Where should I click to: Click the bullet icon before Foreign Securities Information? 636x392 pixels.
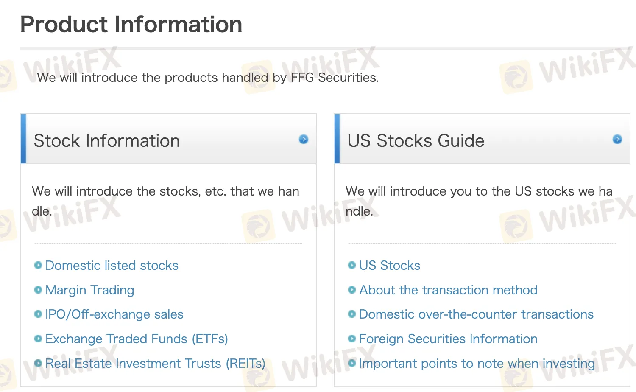[352, 339]
